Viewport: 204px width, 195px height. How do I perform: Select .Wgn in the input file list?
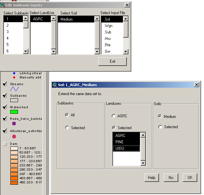pos(108,25)
